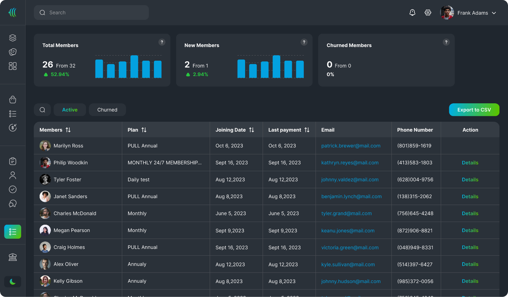Open the currency refund icon in the sidebar
Image resolution: width=508 pixels, height=297 pixels.
pos(13,128)
